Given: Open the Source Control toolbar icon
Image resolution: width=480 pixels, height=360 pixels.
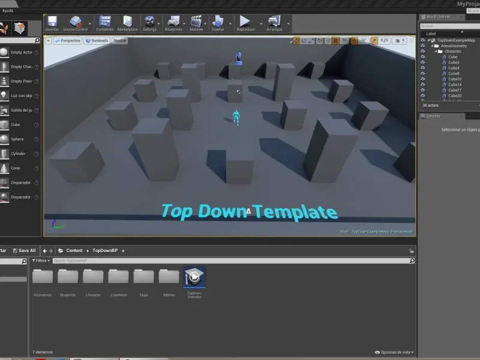Looking at the screenshot, I should (75, 23).
